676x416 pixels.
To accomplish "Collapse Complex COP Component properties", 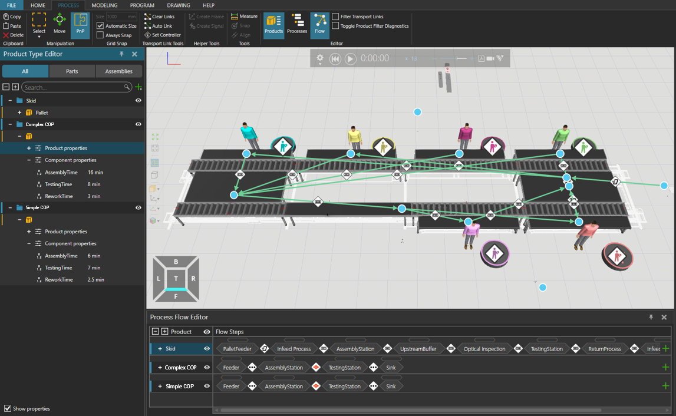I will (x=29, y=160).
